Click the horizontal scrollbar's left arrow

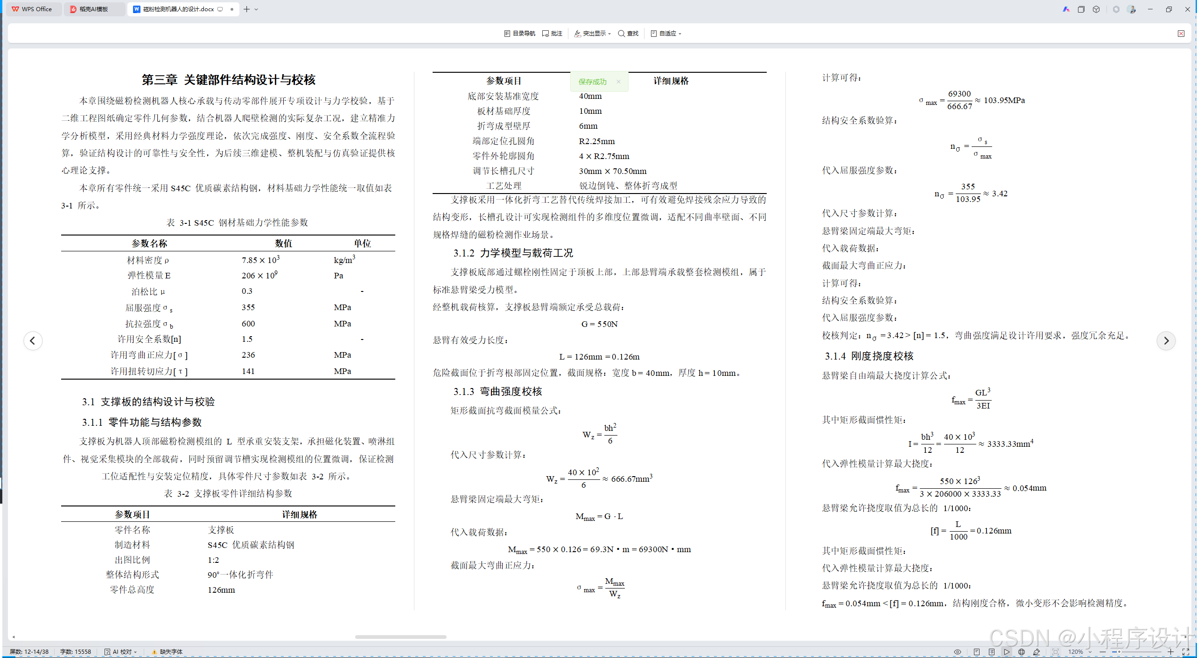click(14, 637)
